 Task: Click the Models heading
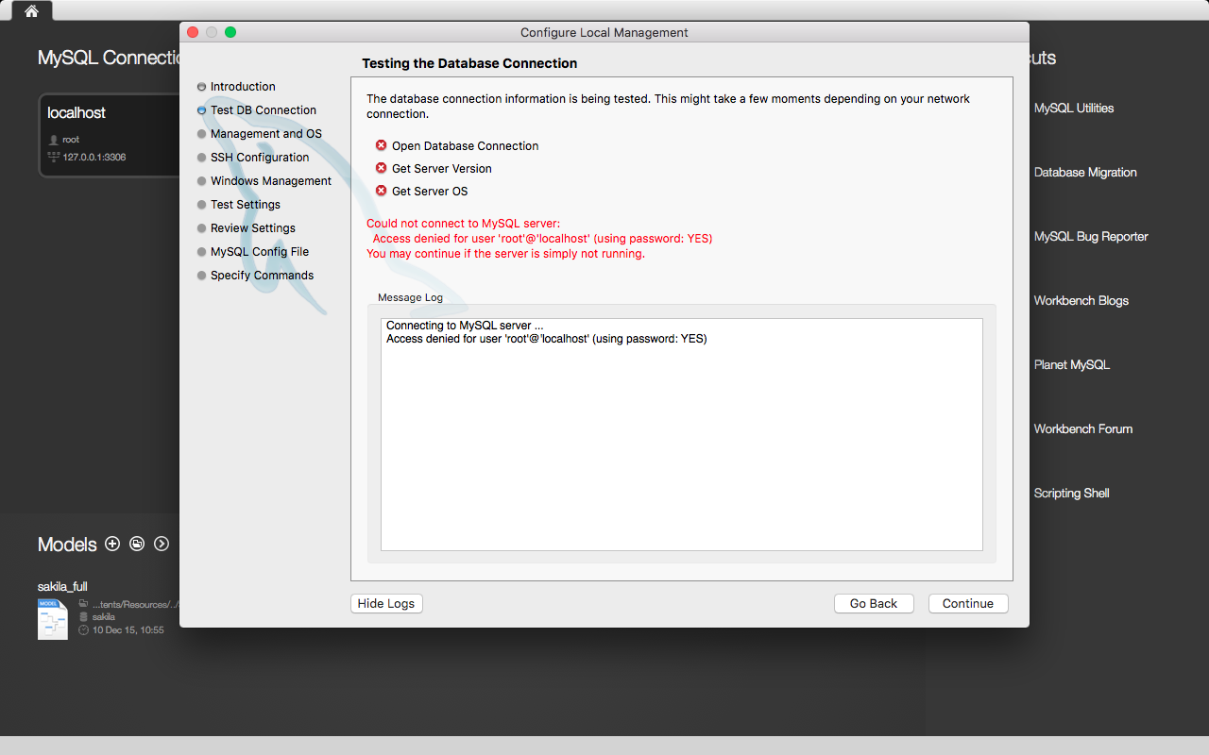point(67,545)
